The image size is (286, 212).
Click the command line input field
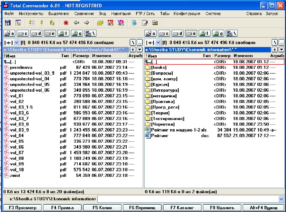click(188, 199)
